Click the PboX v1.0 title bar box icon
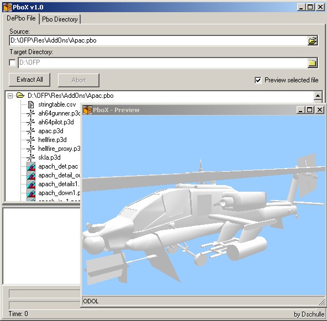Screen dimensions: 327x321 click(7, 7)
